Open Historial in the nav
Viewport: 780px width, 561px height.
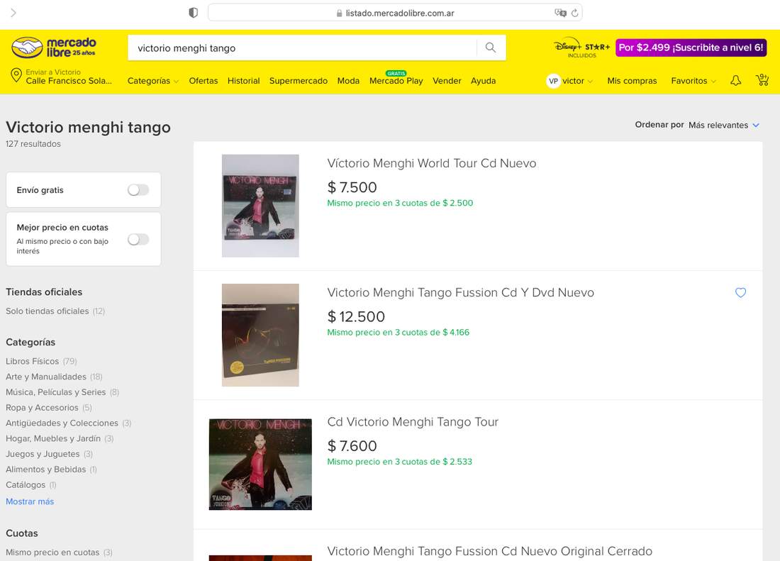[244, 81]
